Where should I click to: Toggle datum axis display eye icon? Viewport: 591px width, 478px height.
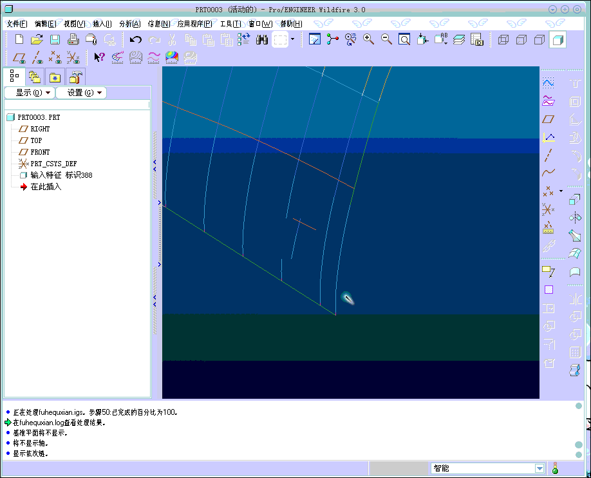tap(37, 57)
